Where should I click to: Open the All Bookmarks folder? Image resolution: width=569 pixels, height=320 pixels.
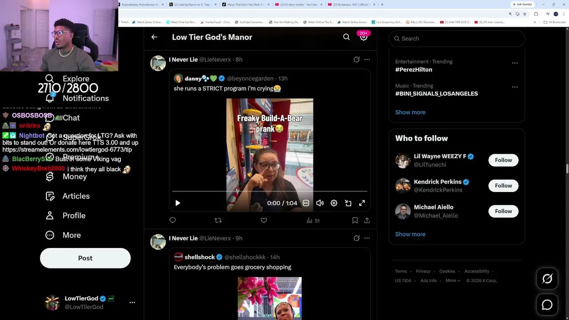(x=555, y=22)
